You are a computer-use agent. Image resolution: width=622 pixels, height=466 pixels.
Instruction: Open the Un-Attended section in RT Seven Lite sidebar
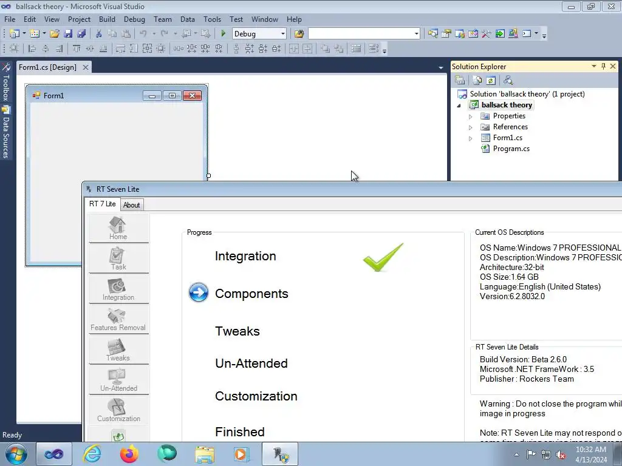coord(118,380)
